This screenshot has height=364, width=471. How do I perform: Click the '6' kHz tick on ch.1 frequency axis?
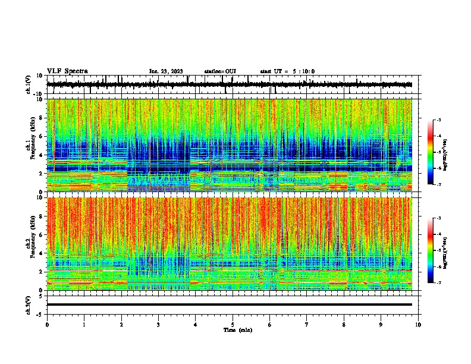tap(41, 137)
